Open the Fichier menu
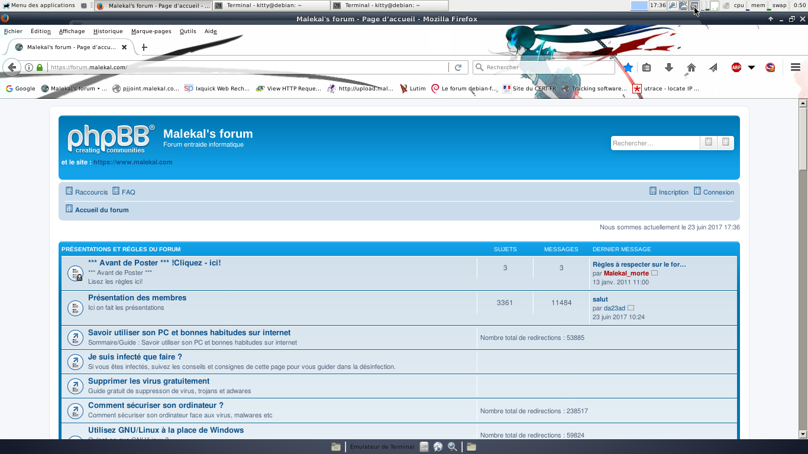808x454 pixels. [13, 31]
